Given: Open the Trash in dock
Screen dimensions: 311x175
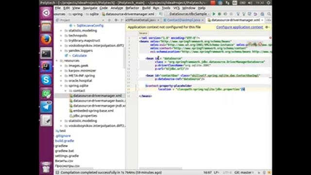Looking at the screenshot, I should coord(46,168).
